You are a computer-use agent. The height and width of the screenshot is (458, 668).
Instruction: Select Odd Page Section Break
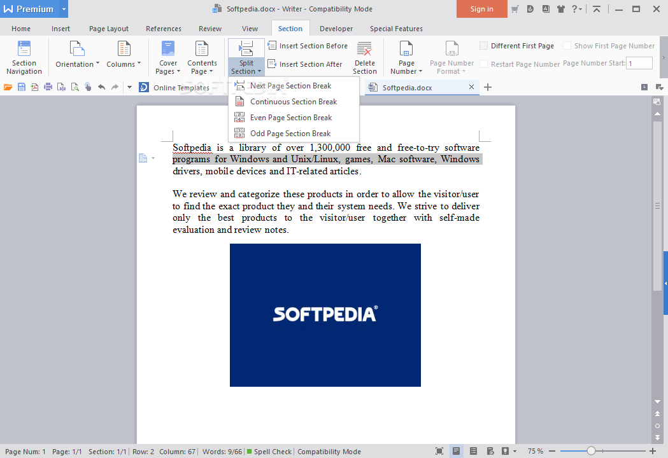[x=294, y=133]
